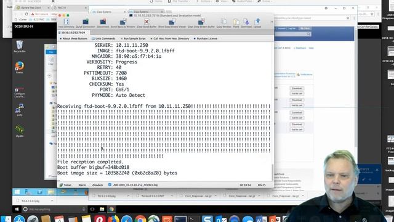Open Recycle Bin on remote desktop
Image resolution: width=394 pixels, height=222 pixels.
[x=20, y=47]
